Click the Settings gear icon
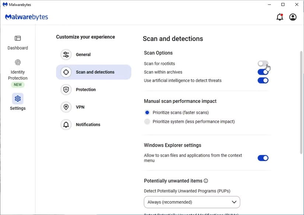Image resolution: width=304 pixels, height=215 pixels. (x=18, y=99)
